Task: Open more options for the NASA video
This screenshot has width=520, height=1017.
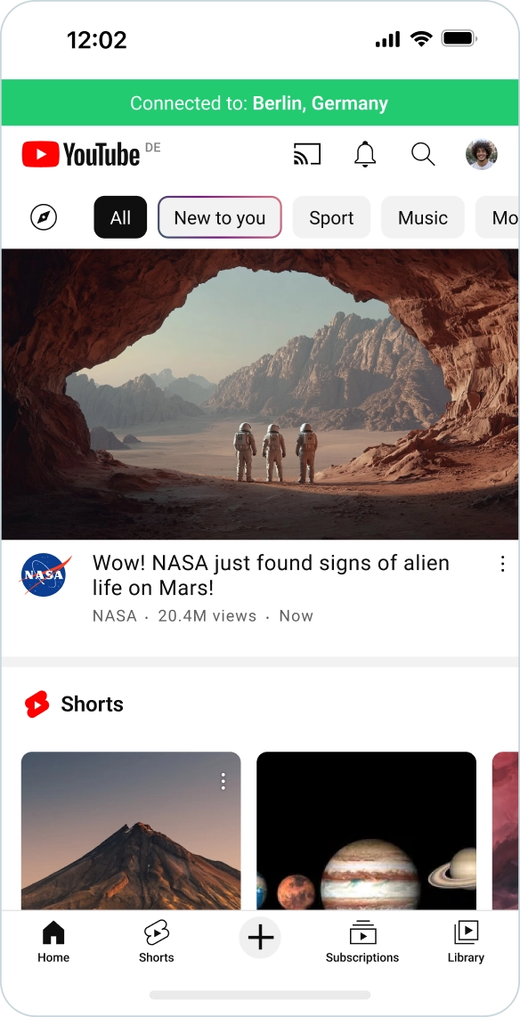Action: [x=502, y=565]
